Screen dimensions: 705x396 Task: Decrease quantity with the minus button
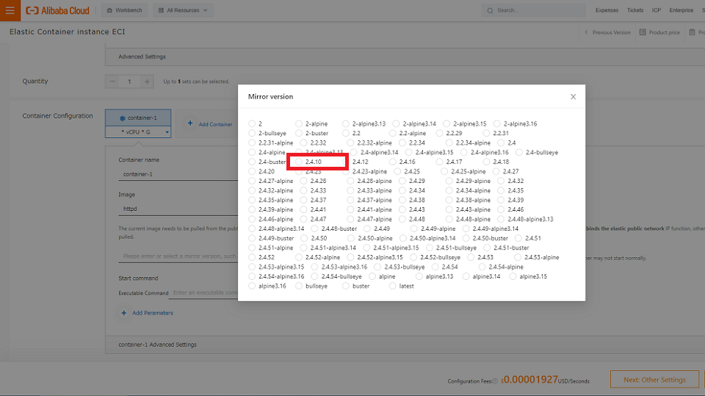tap(112, 82)
